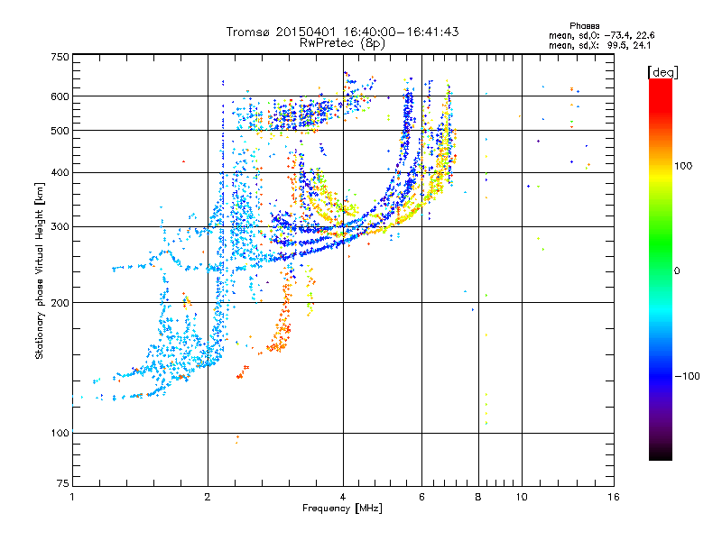Click the y-axis label "Stationary phase Virtual Height [km]"
This screenshot has width=722, height=541.
tap(39, 271)
